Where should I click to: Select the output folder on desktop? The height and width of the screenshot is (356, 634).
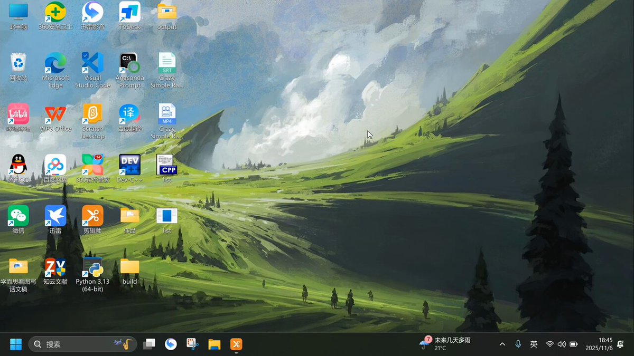(x=167, y=16)
